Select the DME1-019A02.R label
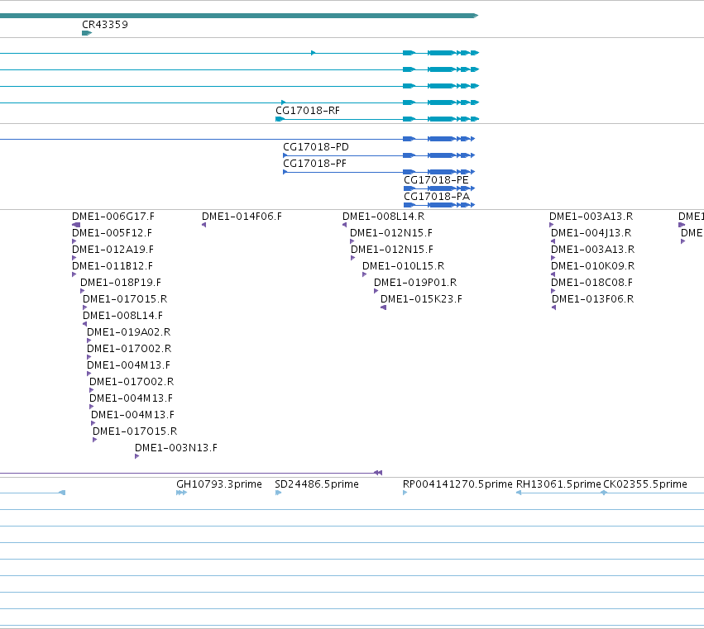The width and height of the screenshot is (704, 629). pos(128,332)
